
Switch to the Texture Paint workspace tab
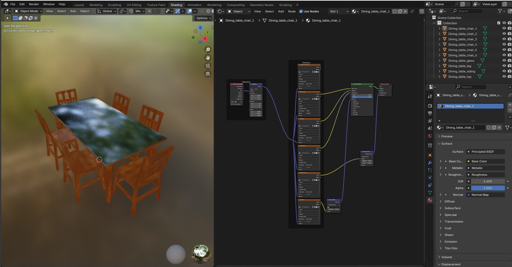point(156,5)
